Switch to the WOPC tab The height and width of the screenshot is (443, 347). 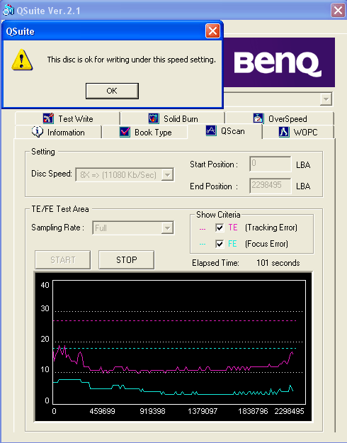(x=298, y=132)
